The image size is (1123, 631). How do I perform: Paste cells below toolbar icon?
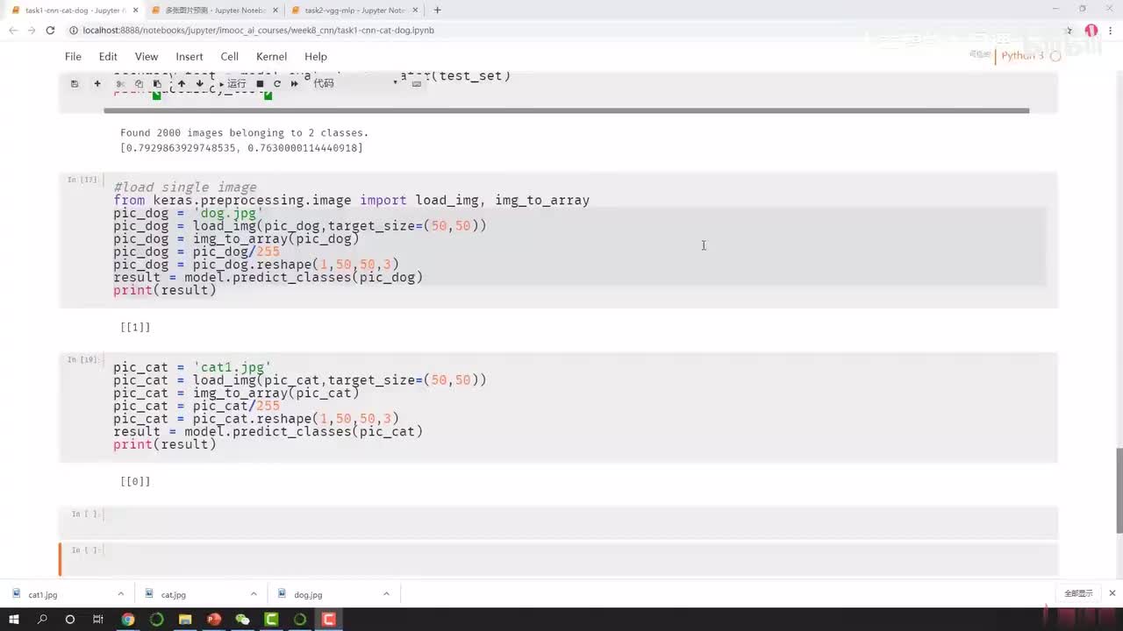(157, 84)
